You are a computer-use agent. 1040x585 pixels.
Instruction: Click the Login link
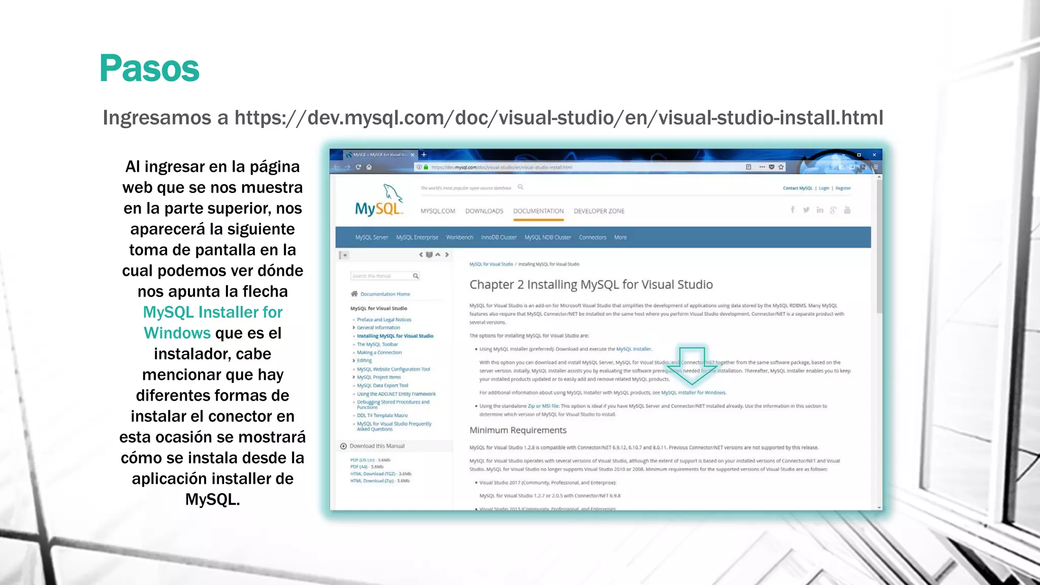824,188
